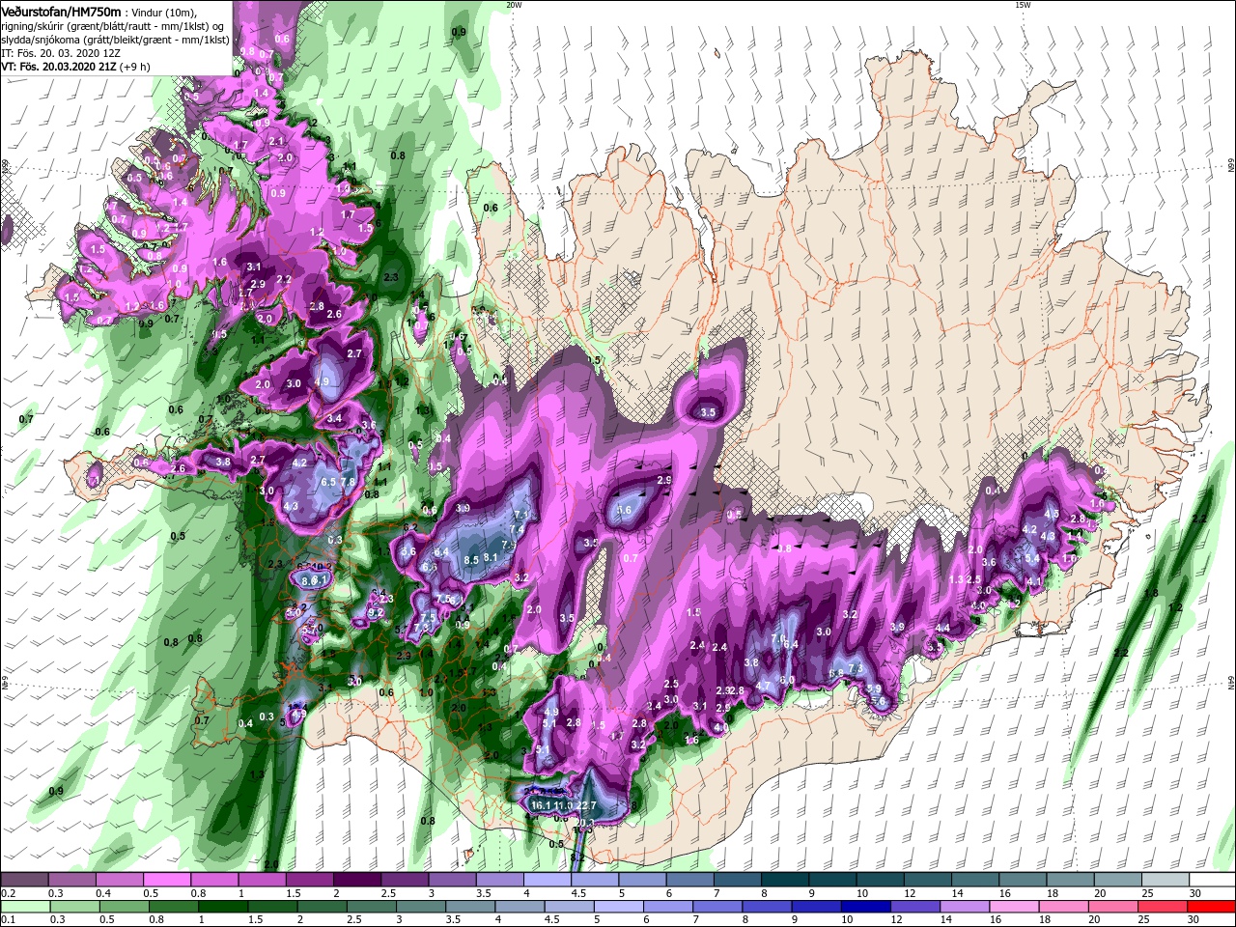Click the bottom legend swatch between 1 and 1.5

[x=223, y=907]
